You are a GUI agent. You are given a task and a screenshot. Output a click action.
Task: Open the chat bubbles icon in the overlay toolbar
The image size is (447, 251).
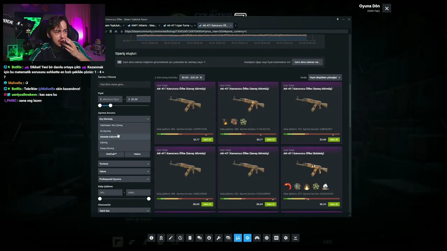(x=199, y=238)
